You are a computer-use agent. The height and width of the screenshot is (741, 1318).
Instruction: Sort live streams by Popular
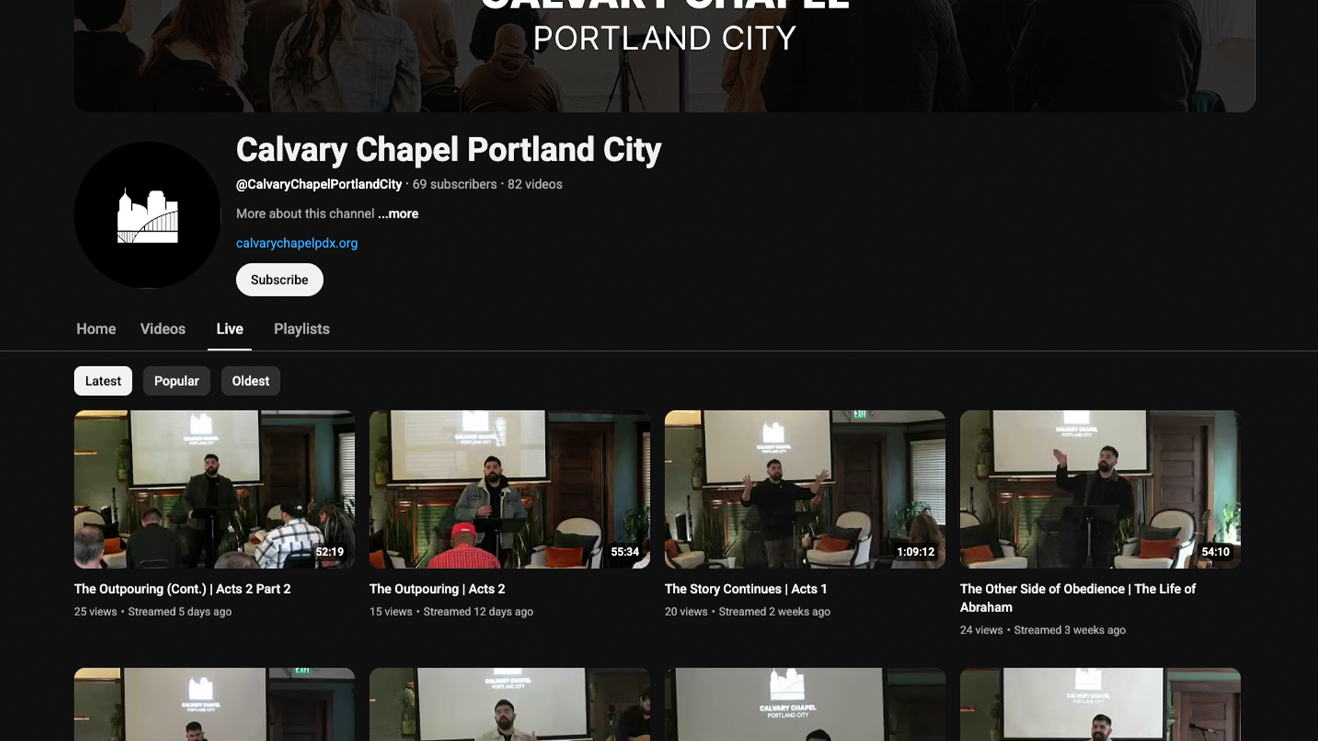(176, 381)
